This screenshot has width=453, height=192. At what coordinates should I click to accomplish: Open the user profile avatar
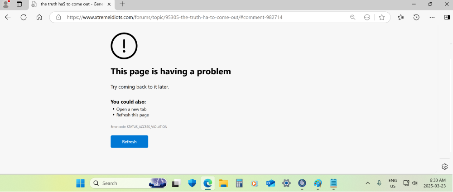pyautogui.click(x=6, y=4)
